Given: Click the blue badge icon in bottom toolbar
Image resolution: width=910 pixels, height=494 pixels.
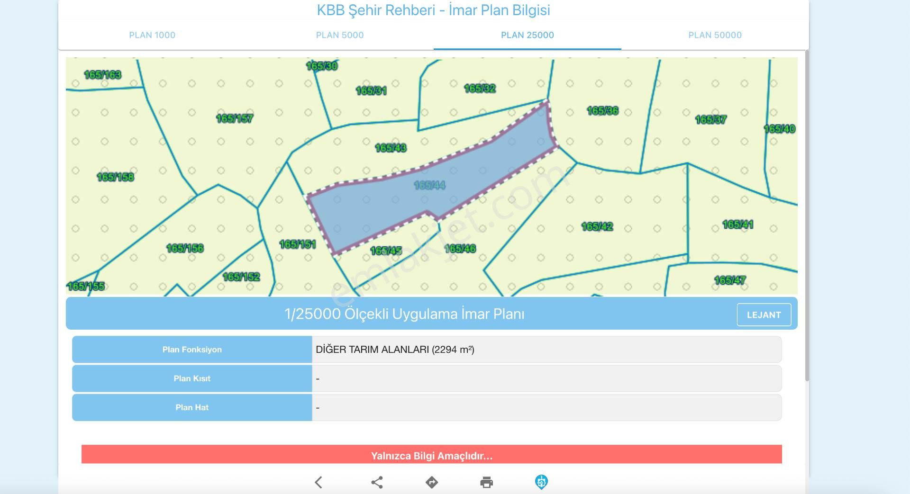Looking at the screenshot, I should [x=541, y=482].
